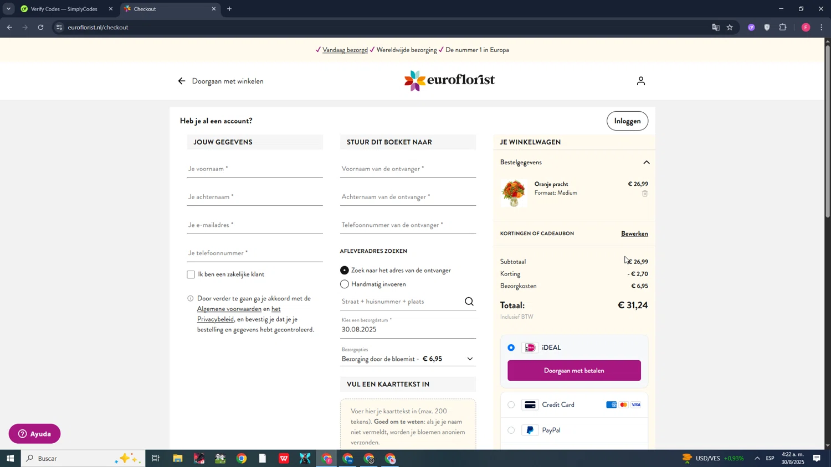
Task: Collapse the Bestelgegevens section
Action: pyautogui.click(x=646, y=162)
